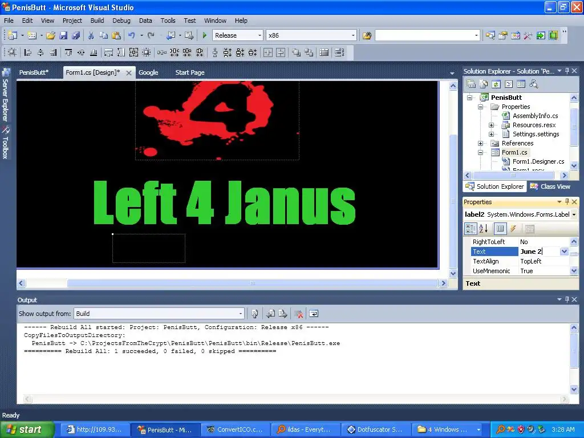Show Events lightning bolt in Properties panel
The width and height of the screenshot is (584, 438).
[513, 229]
